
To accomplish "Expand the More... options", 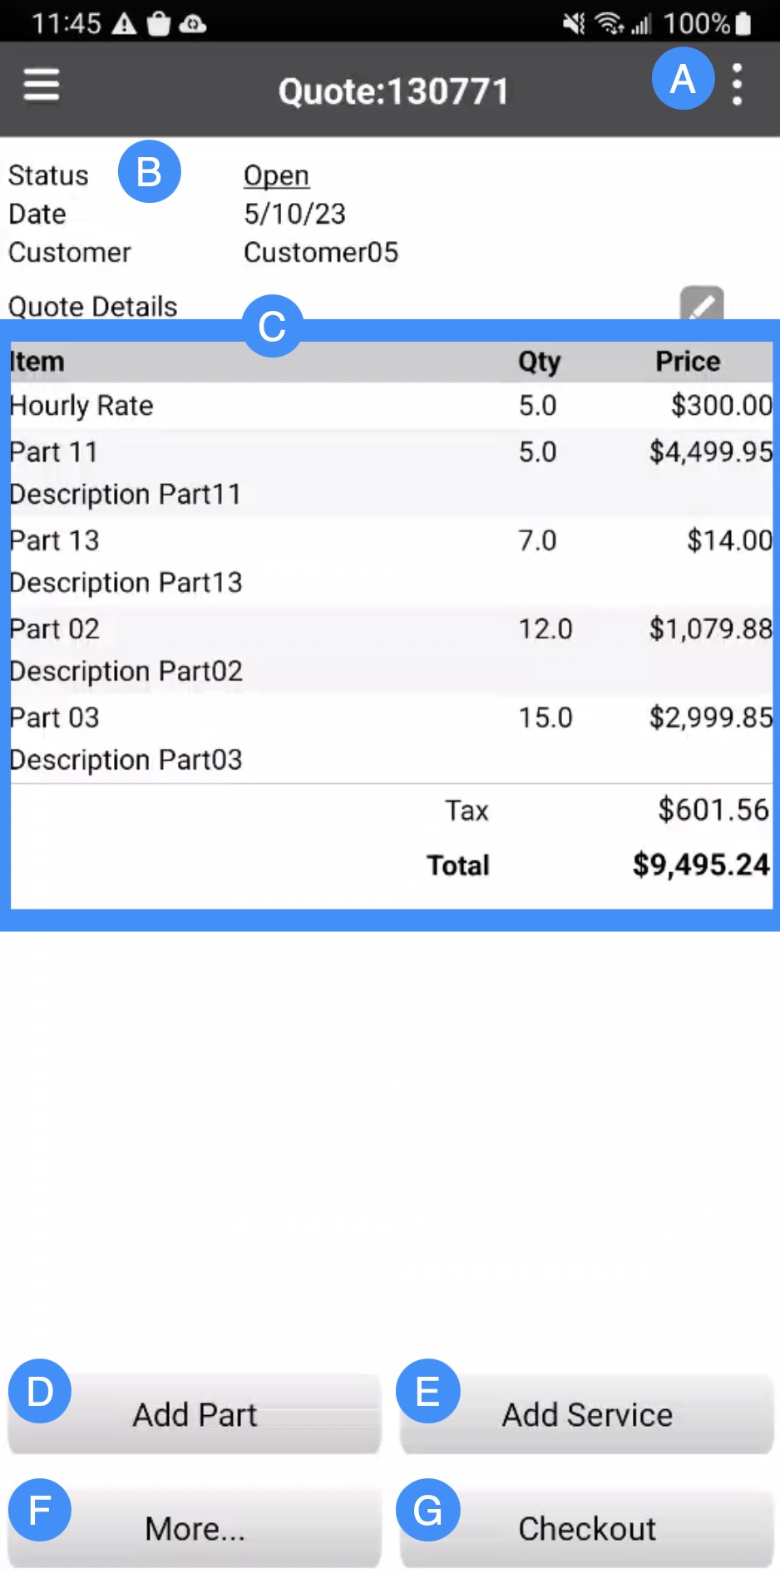I will (195, 1528).
